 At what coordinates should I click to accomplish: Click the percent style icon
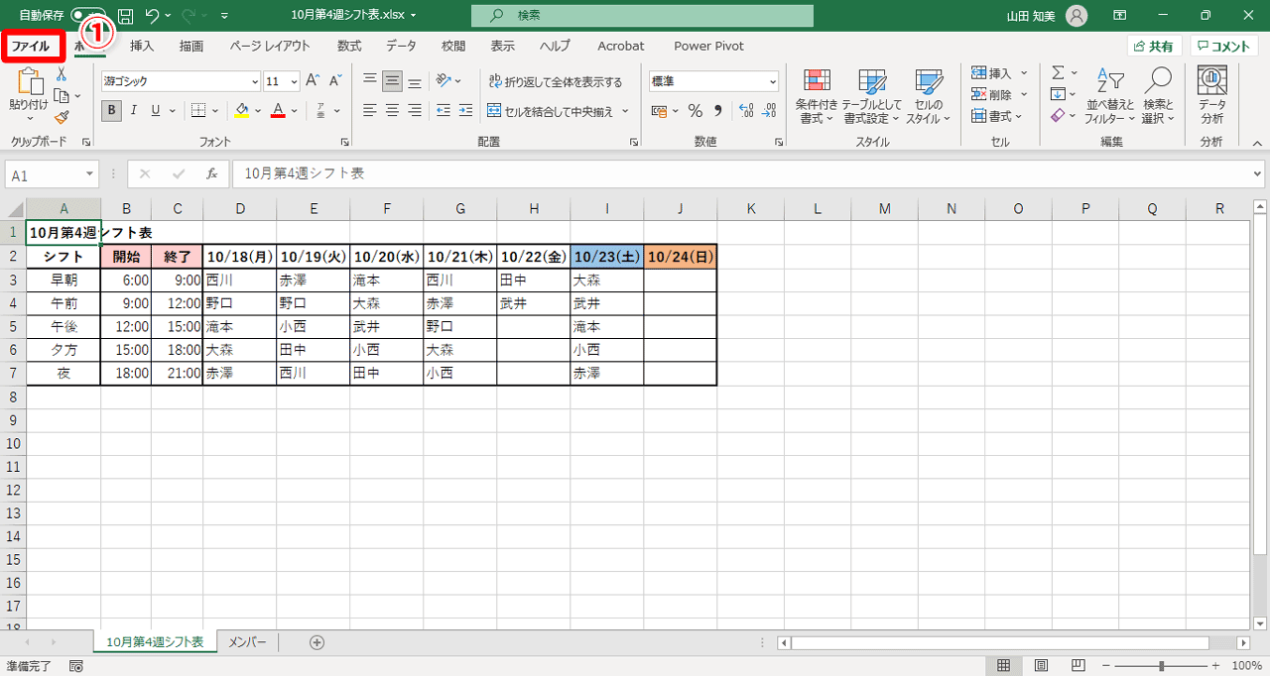(x=695, y=110)
